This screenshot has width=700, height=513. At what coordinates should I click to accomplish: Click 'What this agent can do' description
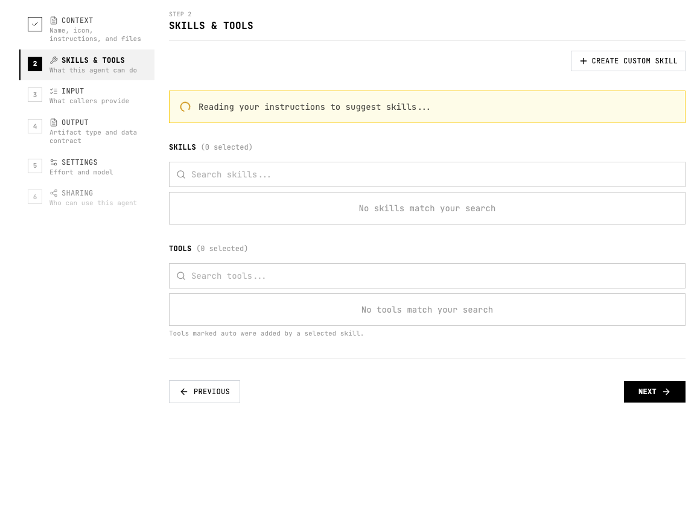pos(93,70)
